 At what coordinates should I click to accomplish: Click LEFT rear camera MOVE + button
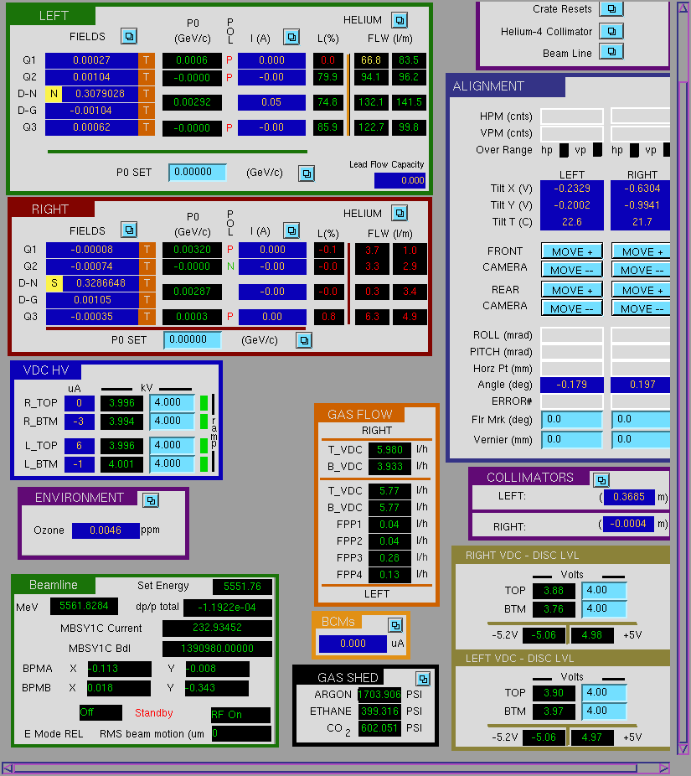click(x=572, y=290)
